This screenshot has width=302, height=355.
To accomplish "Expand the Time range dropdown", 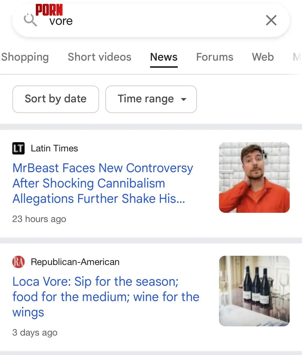I will [151, 99].
